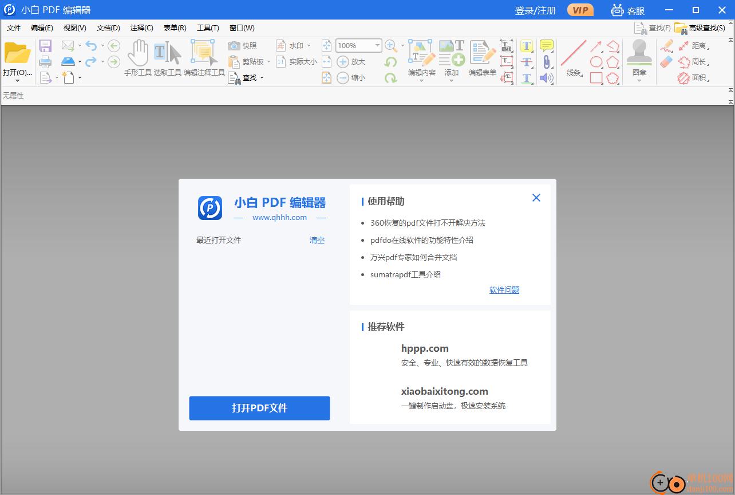Click the Edit Form (编辑表单) icon

pos(483,53)
